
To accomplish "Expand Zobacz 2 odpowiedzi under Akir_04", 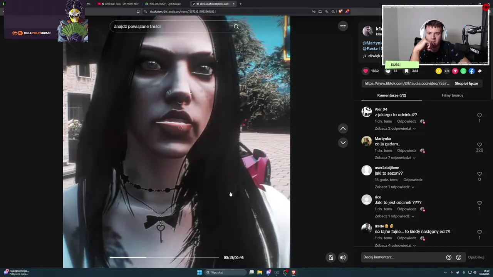I will coord(395,128).
